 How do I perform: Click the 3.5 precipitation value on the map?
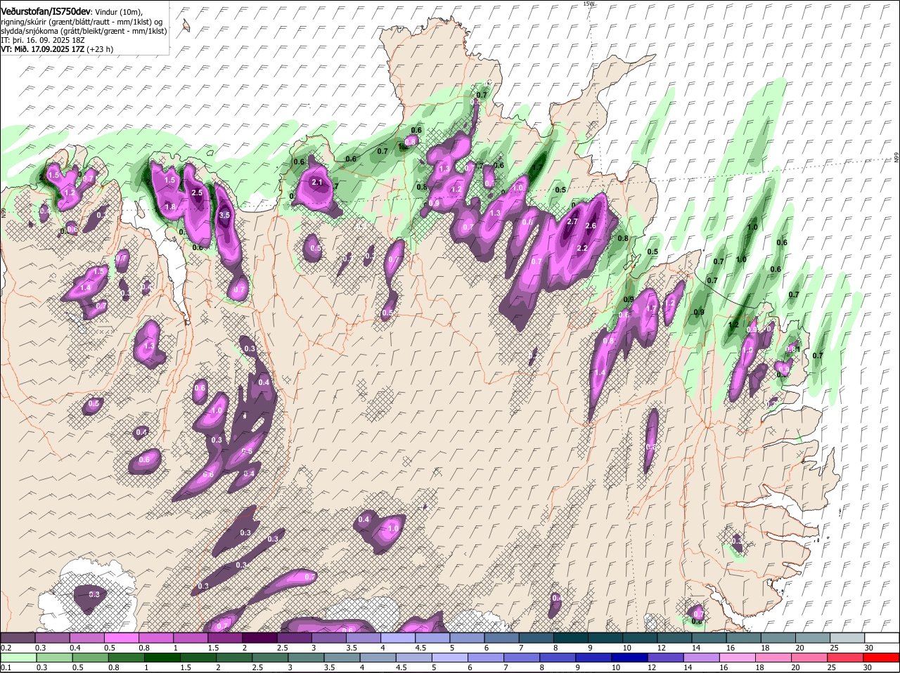[x=224, y=215]
